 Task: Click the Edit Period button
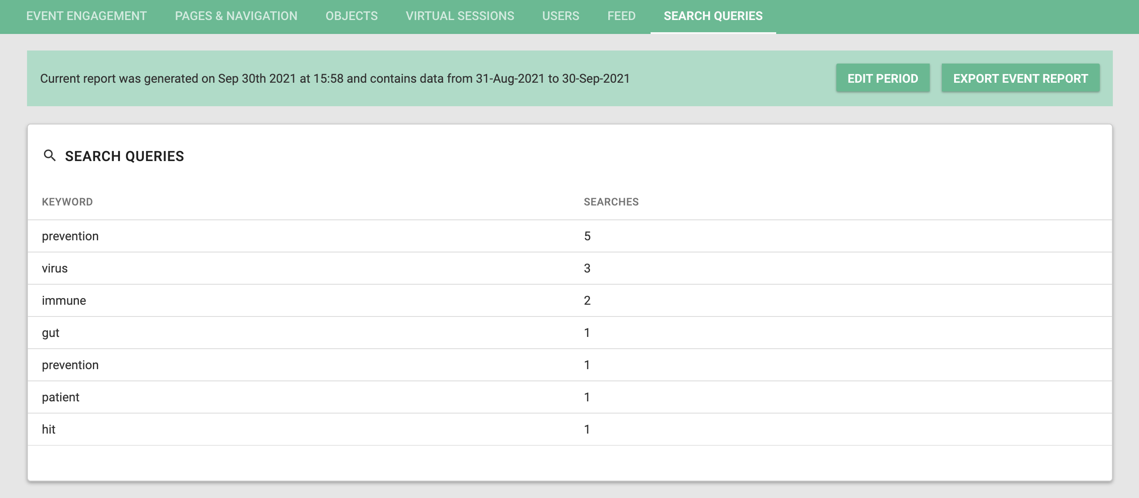click(x=883, y=78)
